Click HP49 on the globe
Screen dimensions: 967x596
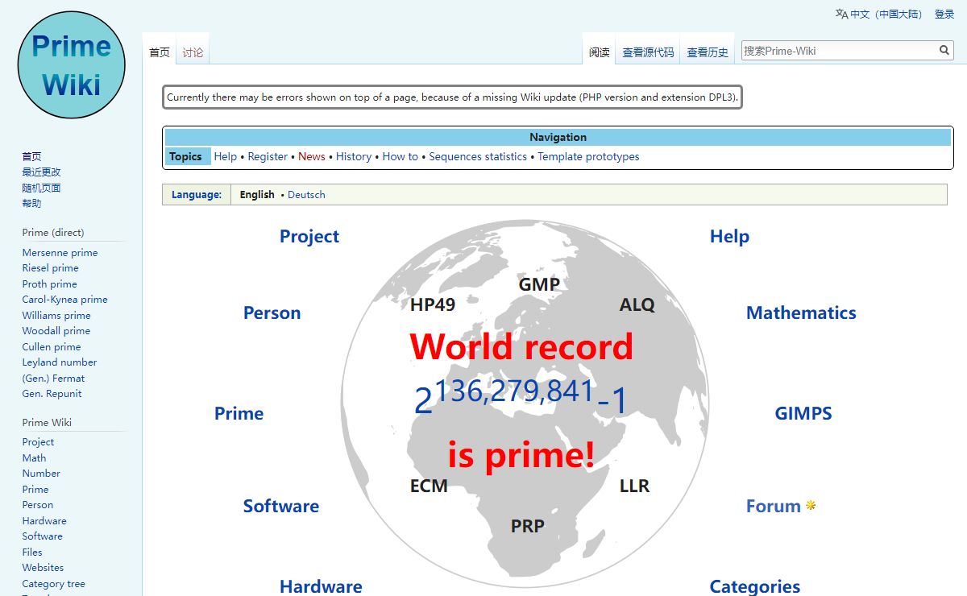click(x=433, y=304)
